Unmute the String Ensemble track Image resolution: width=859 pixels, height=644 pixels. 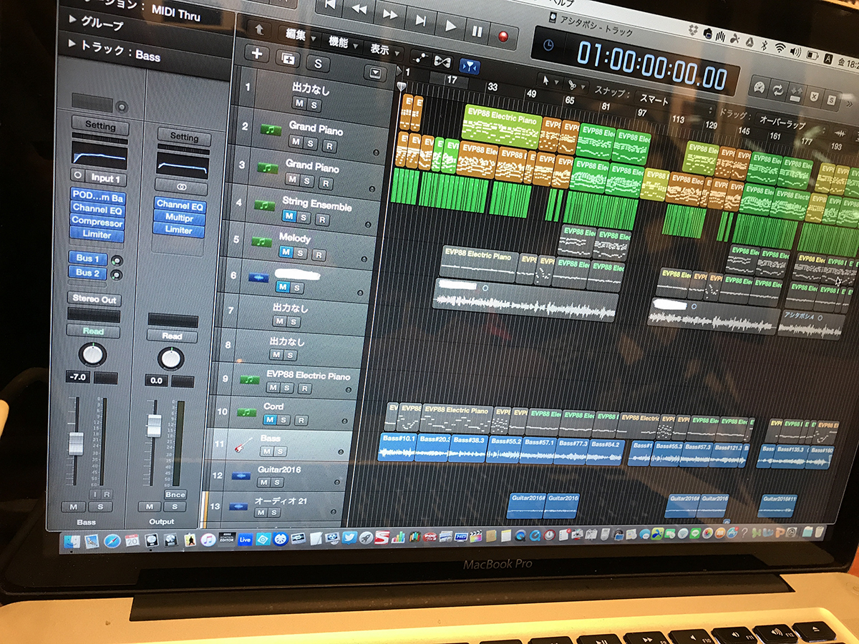[288, 215]
